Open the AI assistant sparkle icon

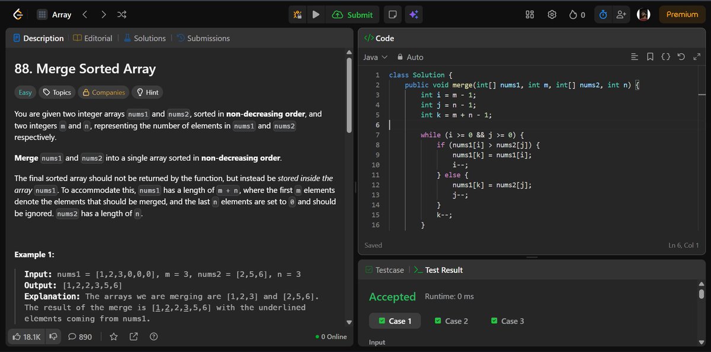[x=413, y=14]
